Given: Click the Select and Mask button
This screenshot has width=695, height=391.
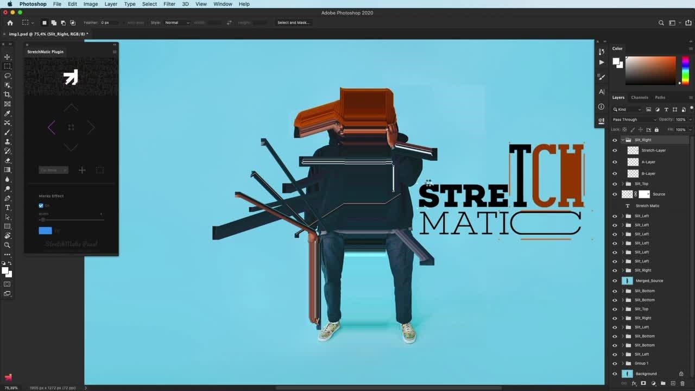Looking at the screenshot, I should click(x=293, y=23).
